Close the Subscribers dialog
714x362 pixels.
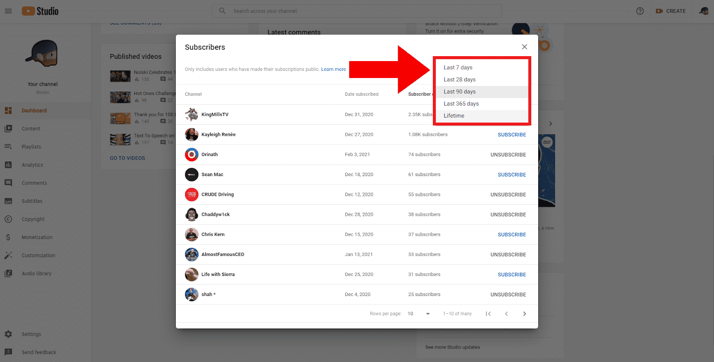click(x=524, y=47)
